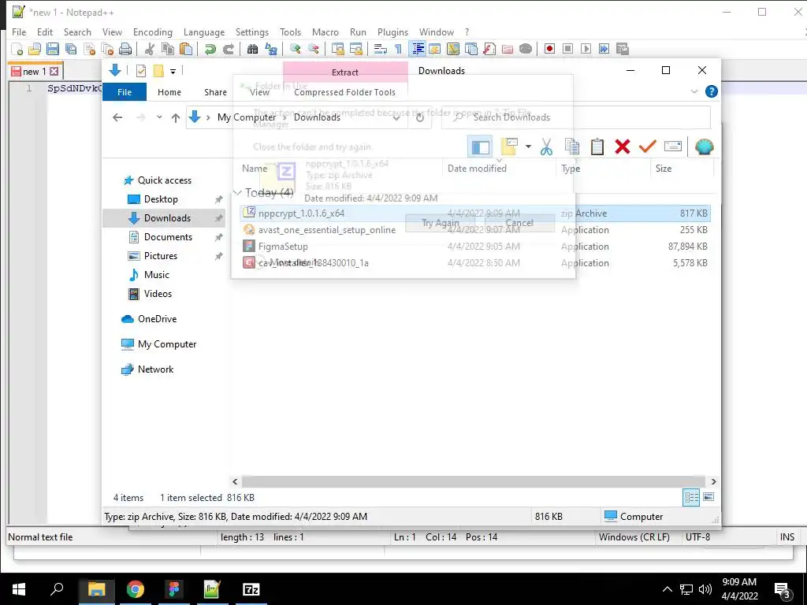
Task: Expand the address bar history dropdown
Action: tap(396, 117)
